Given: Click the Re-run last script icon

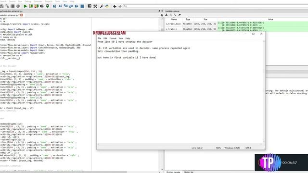Looking at the screenshot, I should (x=47, y=6).
